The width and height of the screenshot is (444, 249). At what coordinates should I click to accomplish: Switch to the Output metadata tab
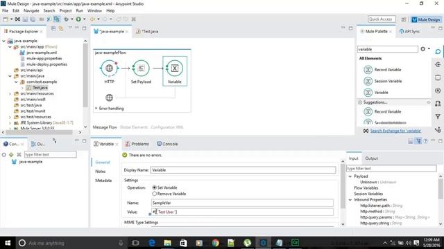tap(372, 158)
